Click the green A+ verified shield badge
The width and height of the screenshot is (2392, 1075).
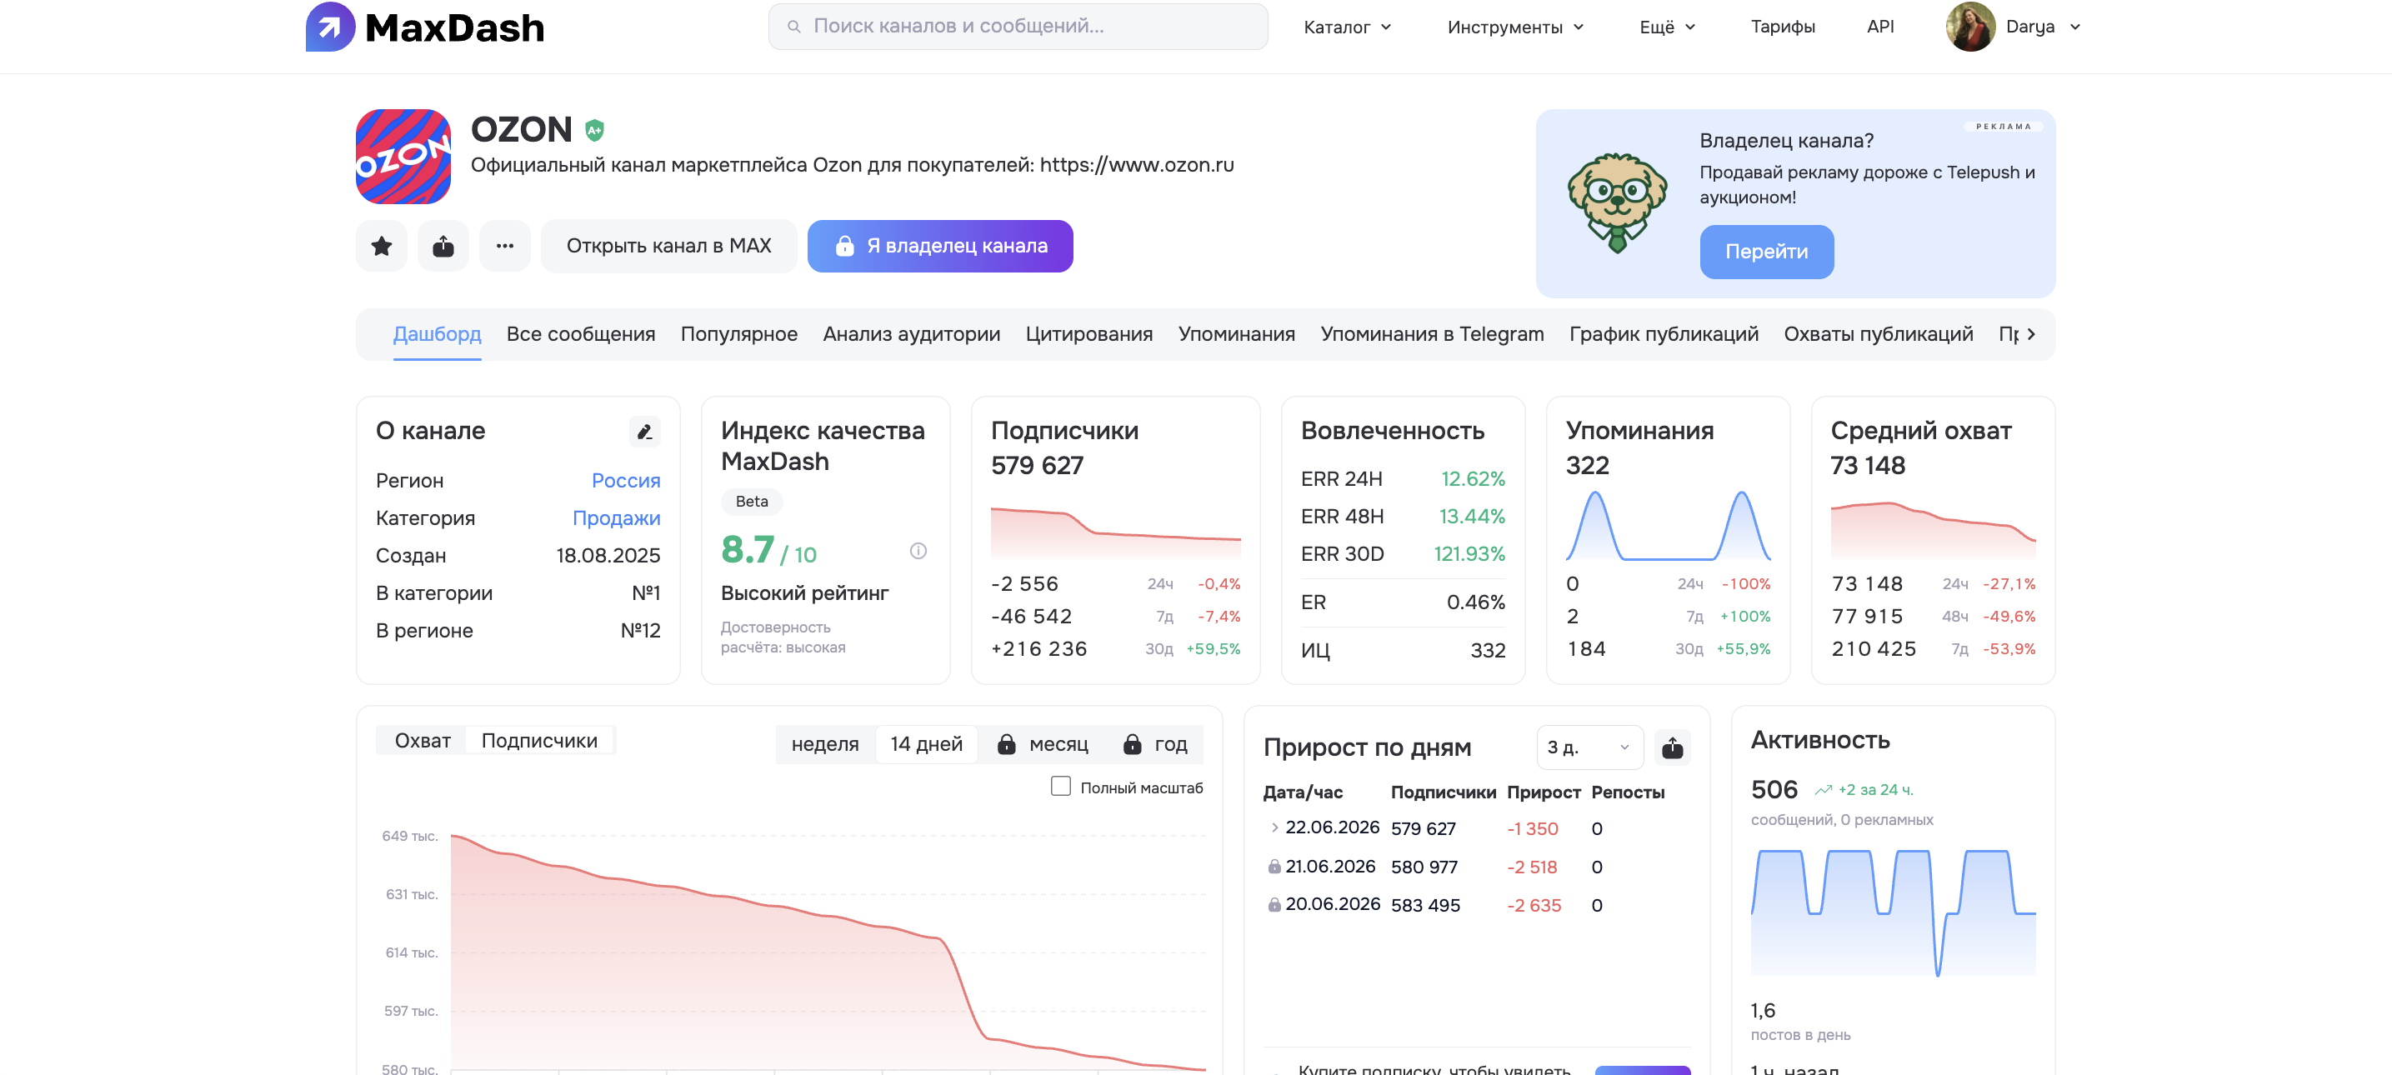pyautogui.click(x=594, y=131)
